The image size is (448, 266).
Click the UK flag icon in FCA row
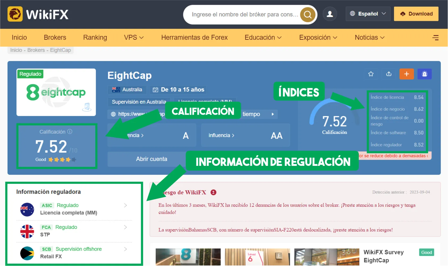tap(27, 232)
